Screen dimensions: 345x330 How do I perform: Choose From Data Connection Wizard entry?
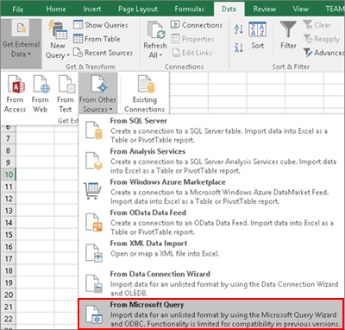(x=211, y=283)
